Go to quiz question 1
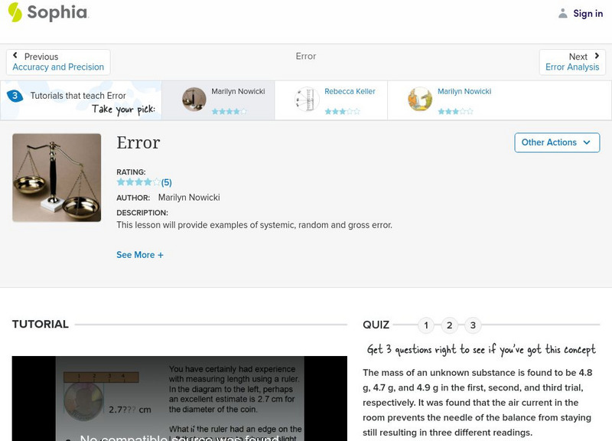This screenshot has width=612, height=441. point(426,325)
